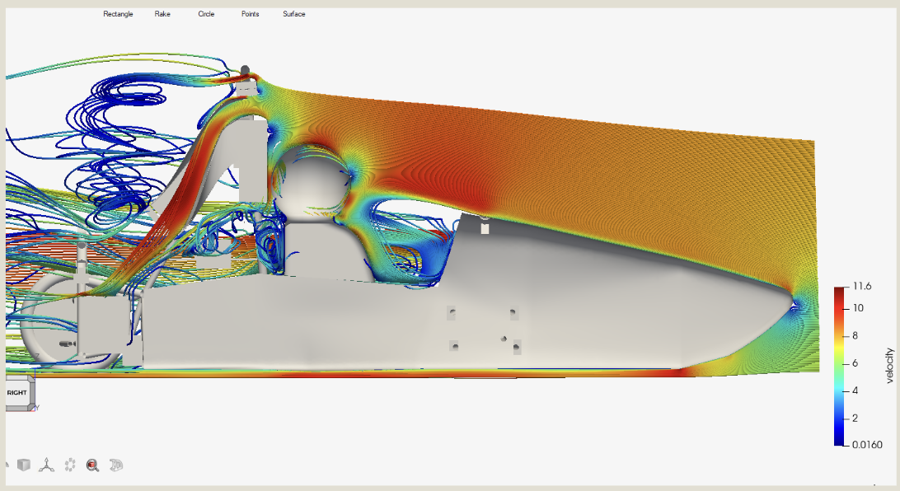
Task: Click the gray cube view icon
Action: coord(24,465)
